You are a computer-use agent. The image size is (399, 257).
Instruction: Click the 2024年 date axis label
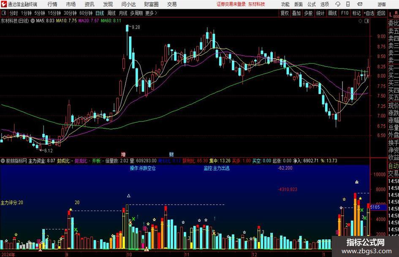coord(8,254)
